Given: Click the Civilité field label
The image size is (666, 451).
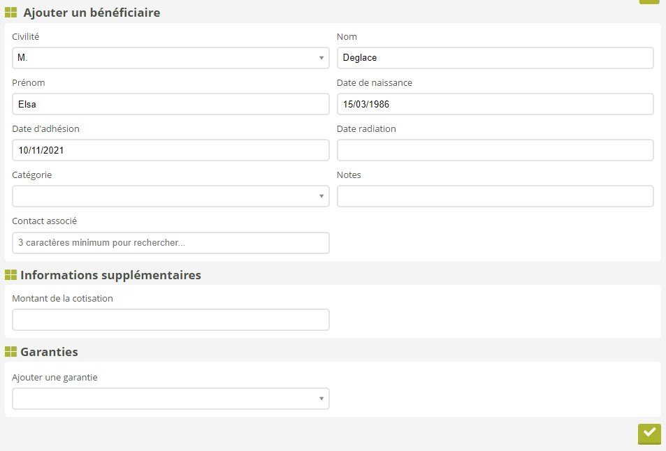Looking at the screenshot, I should point(26,36).
